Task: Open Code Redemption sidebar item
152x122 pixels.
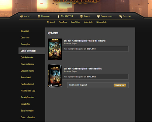Action: click(x=27, y=57)
